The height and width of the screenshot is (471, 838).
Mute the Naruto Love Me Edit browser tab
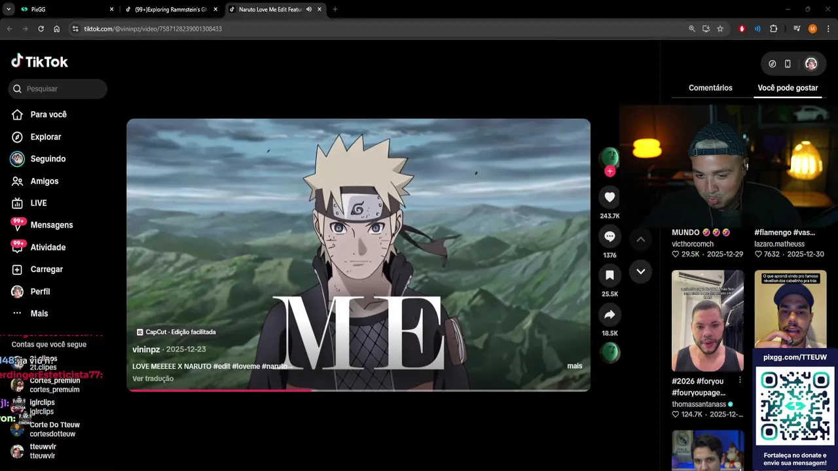coord(308,9)
